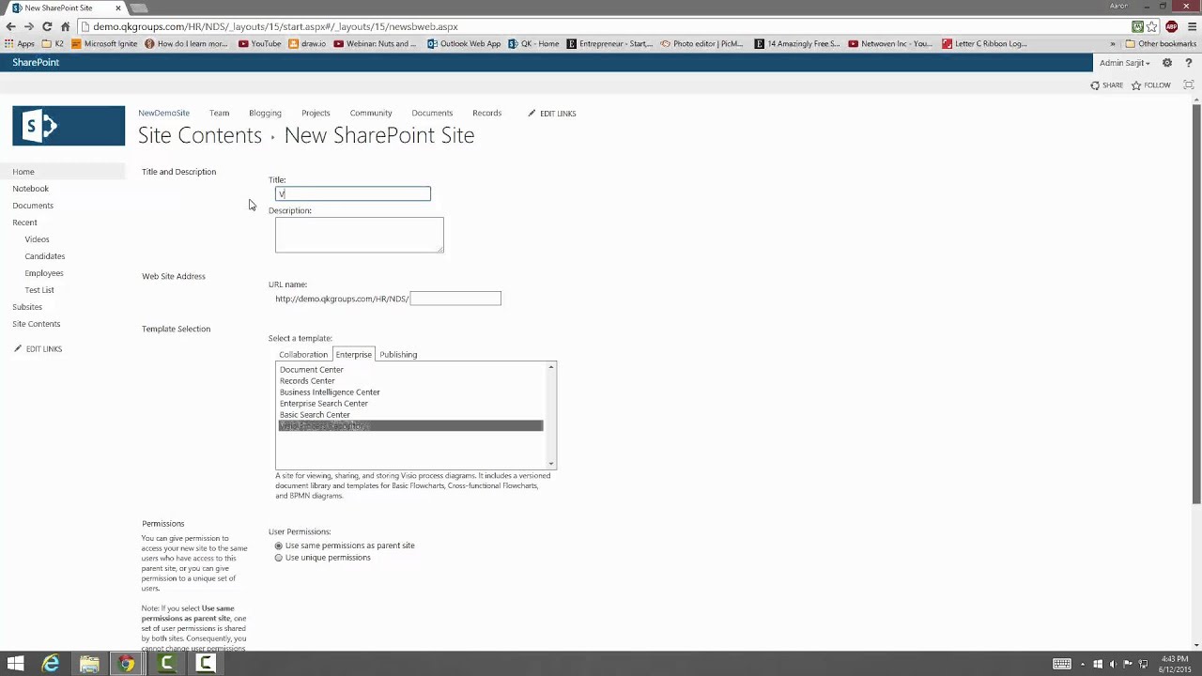1202x676 pixels.
Task: Open Subsites in the left navigation
Action: 27,307
